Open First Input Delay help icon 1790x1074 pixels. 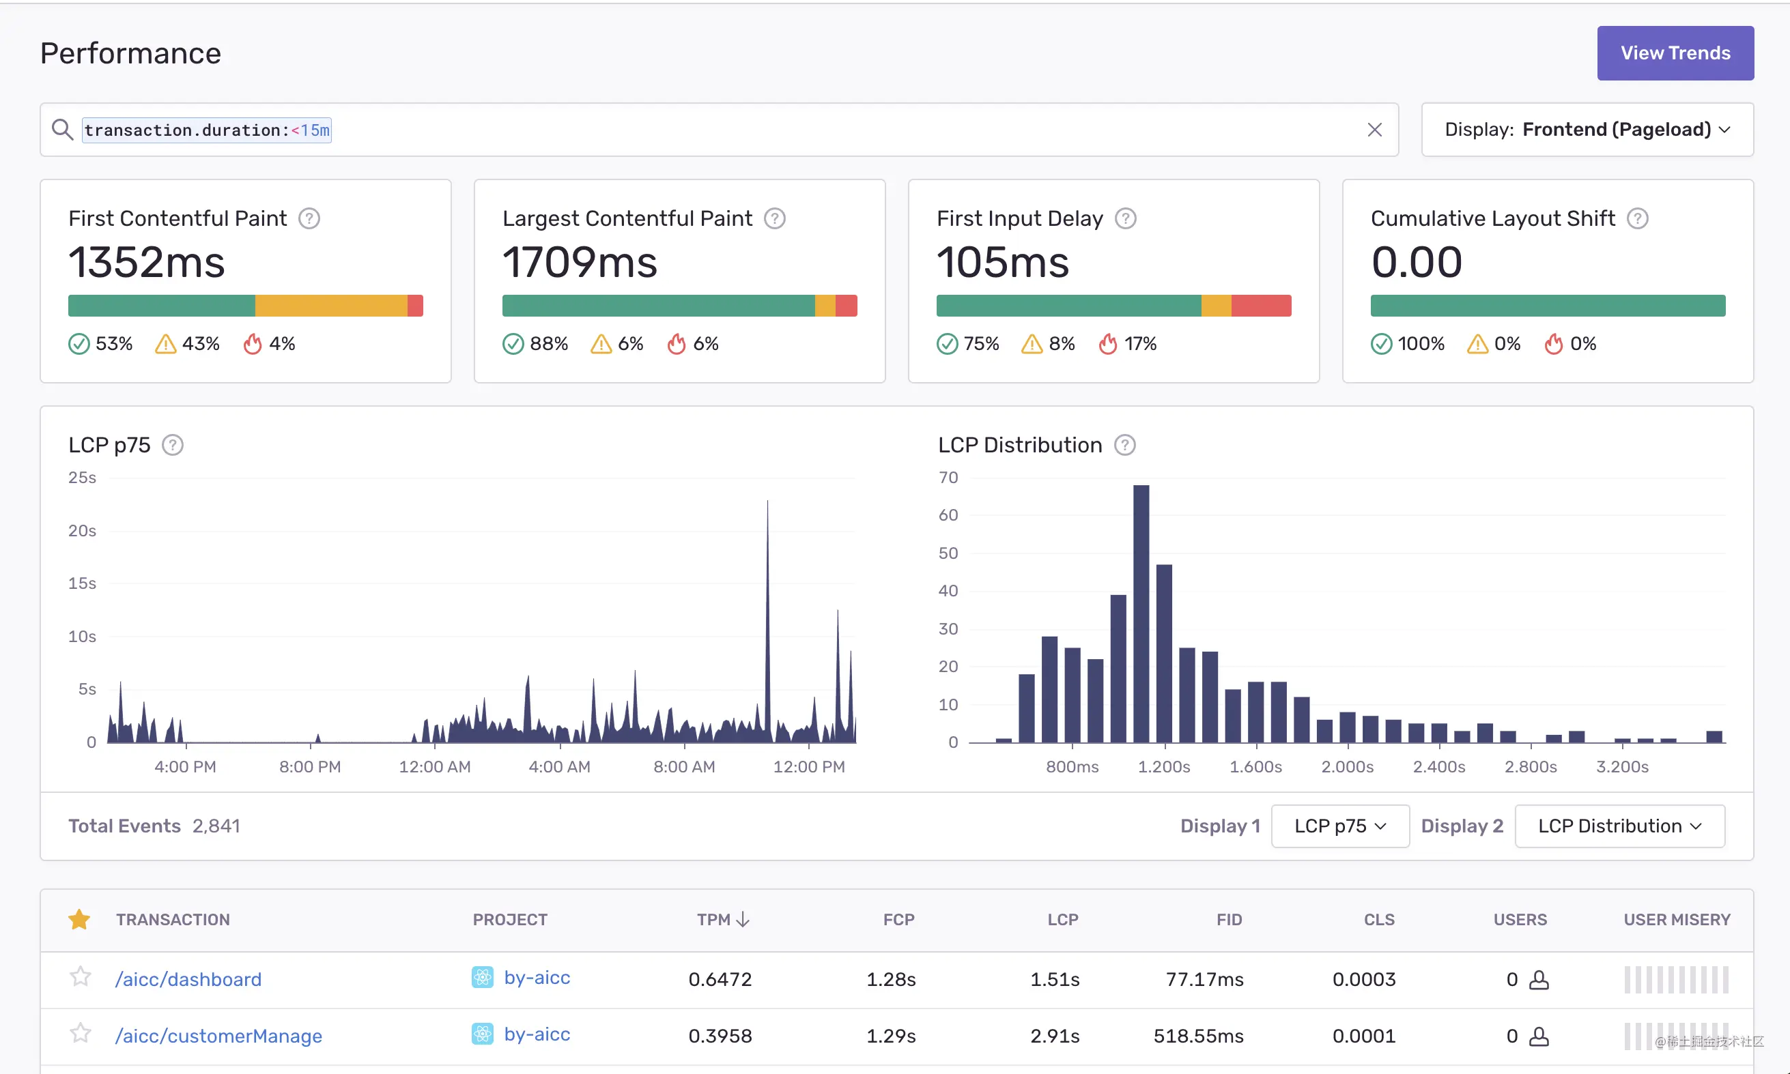point(1125,218)
